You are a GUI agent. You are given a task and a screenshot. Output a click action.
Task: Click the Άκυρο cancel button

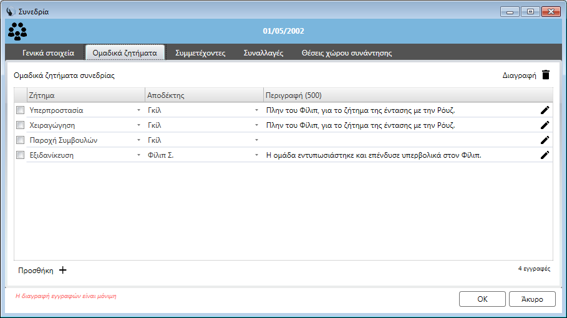point(532,299)
